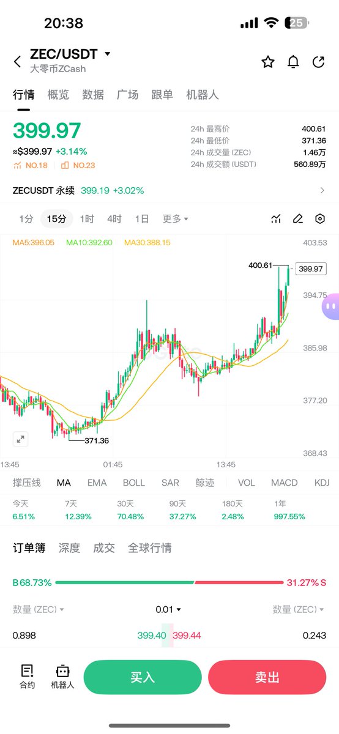Screen dimensions: 339x734
Task: Tap the battery indicator in status bar
Action: point(297,23)
